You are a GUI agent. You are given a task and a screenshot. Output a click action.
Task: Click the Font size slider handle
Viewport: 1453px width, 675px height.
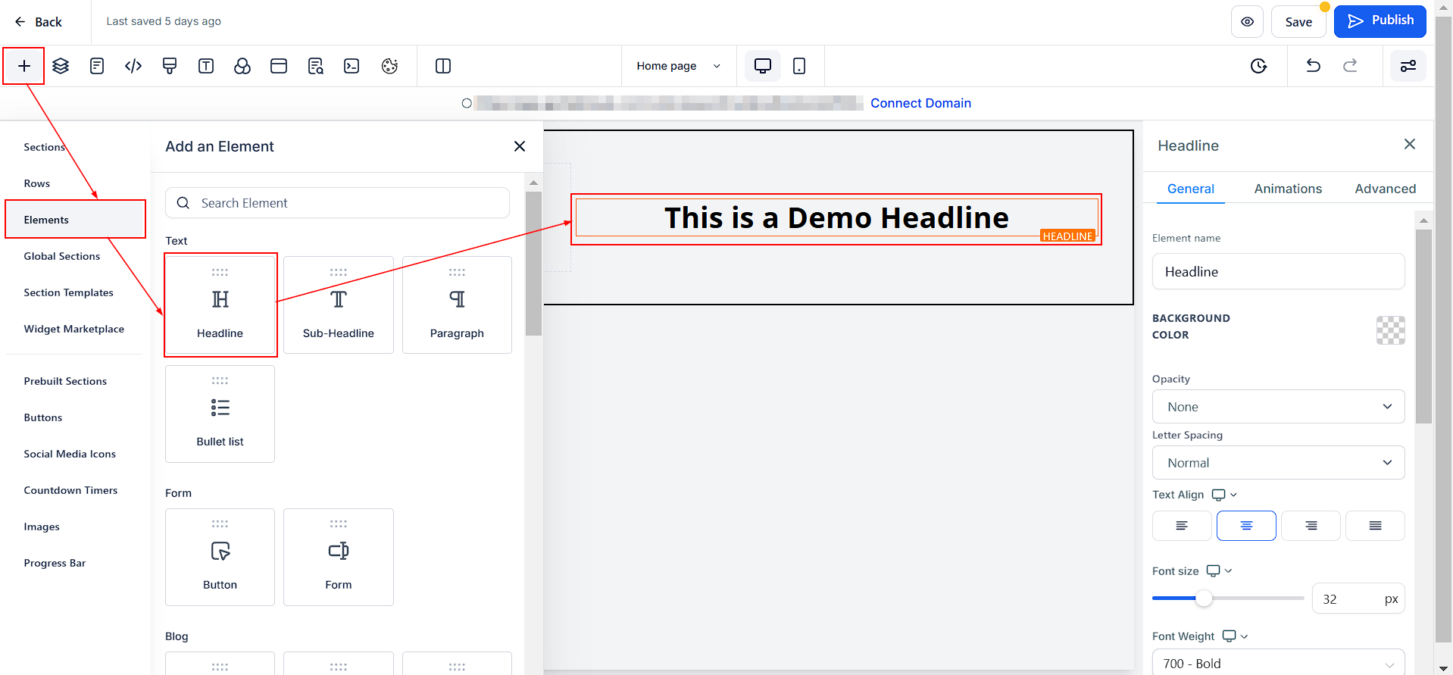point(1204,598)
